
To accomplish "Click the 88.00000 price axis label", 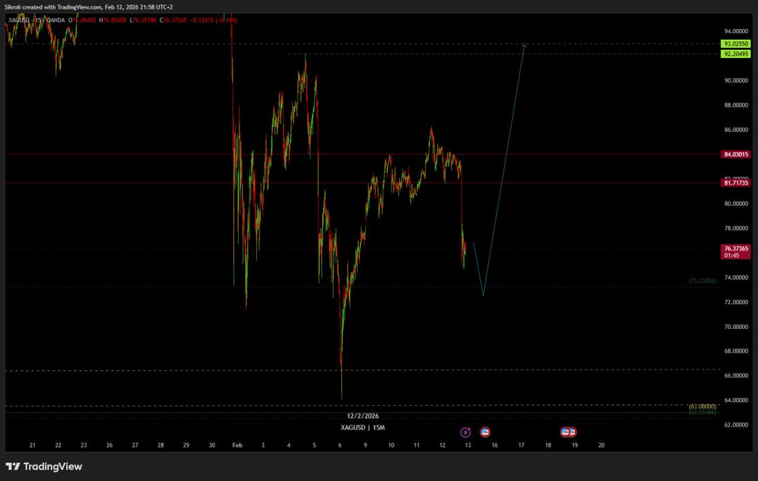I will (x=737, y=105).
